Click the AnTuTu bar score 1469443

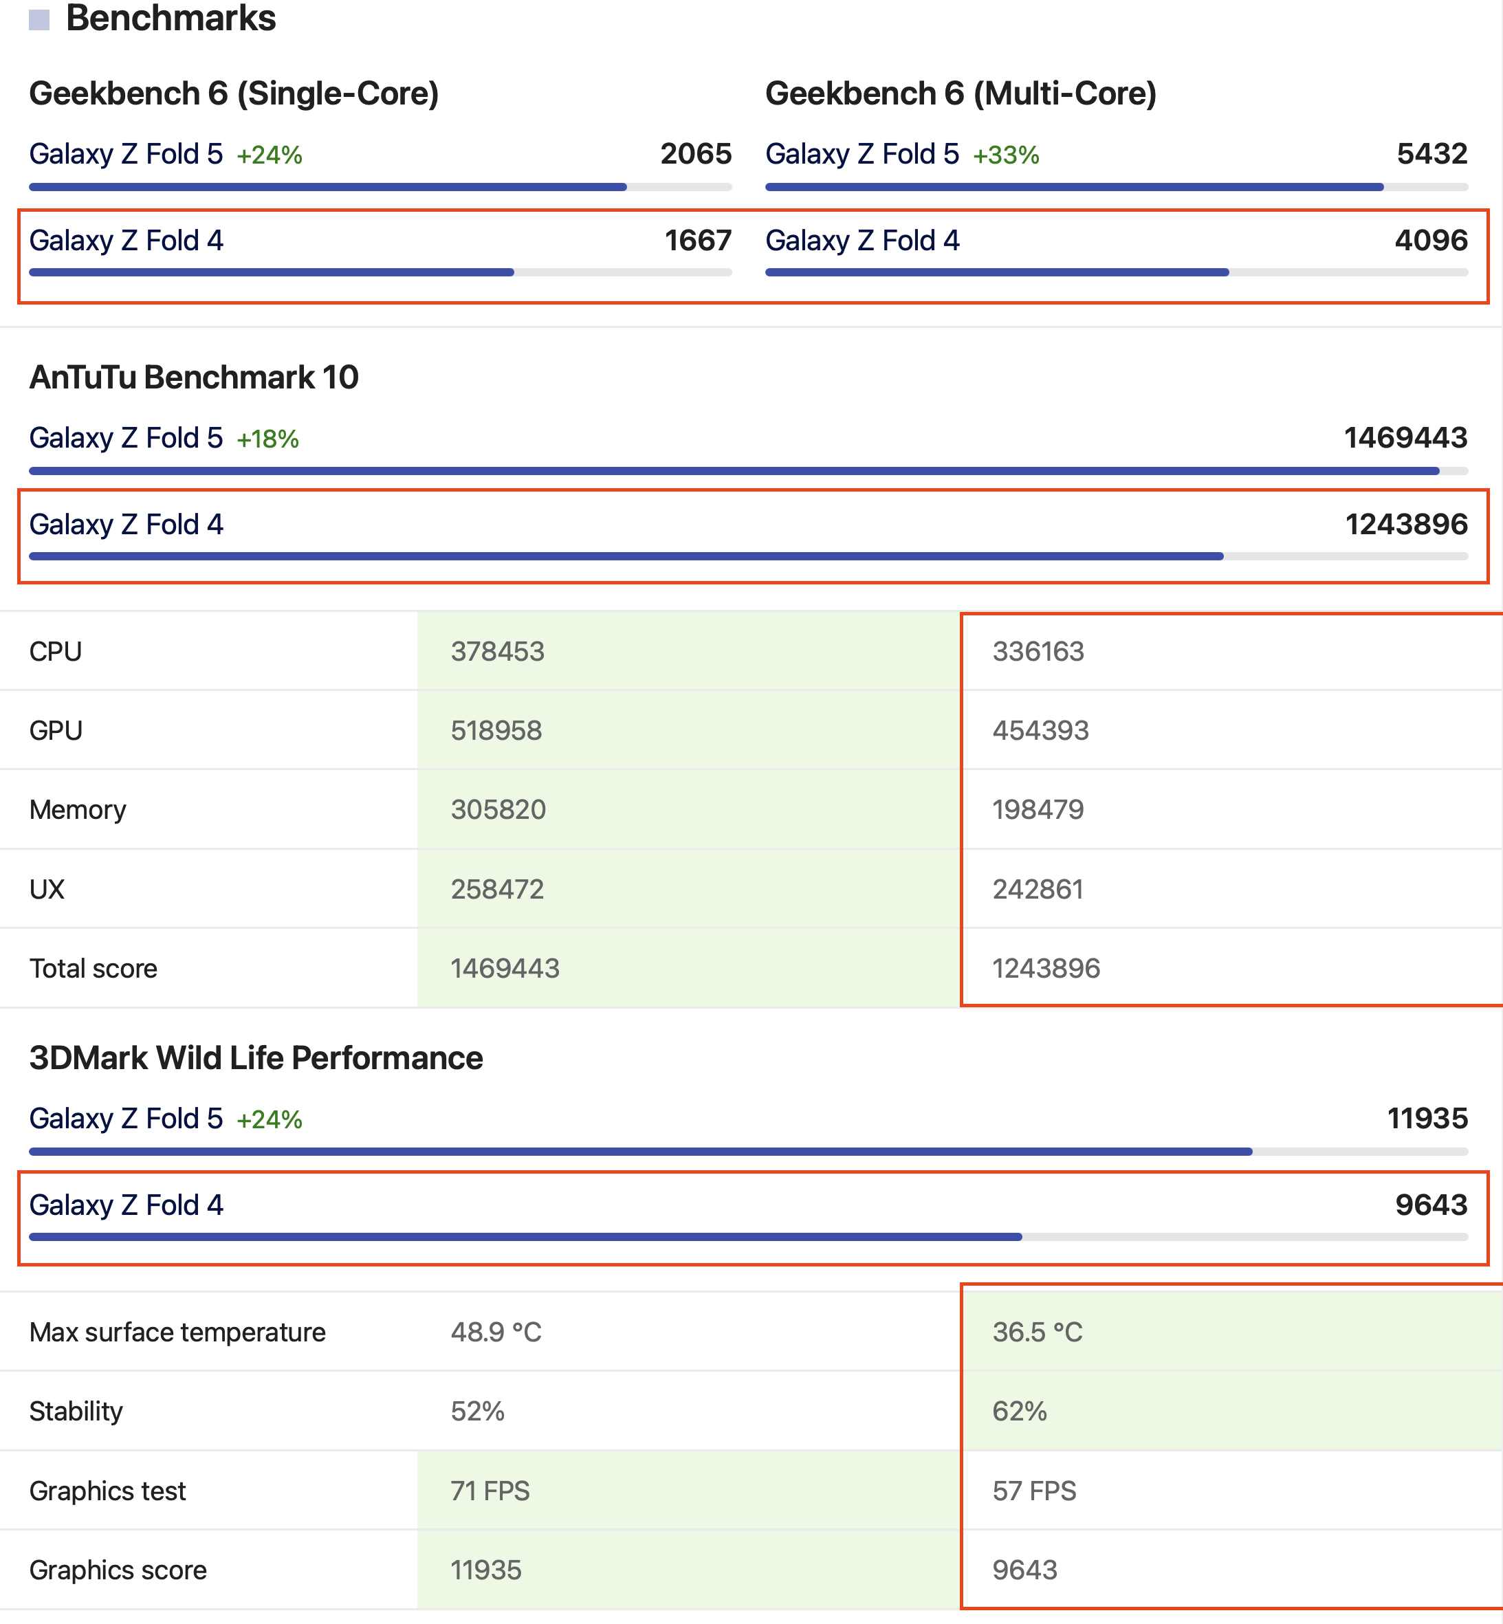tap(1406, 437)
